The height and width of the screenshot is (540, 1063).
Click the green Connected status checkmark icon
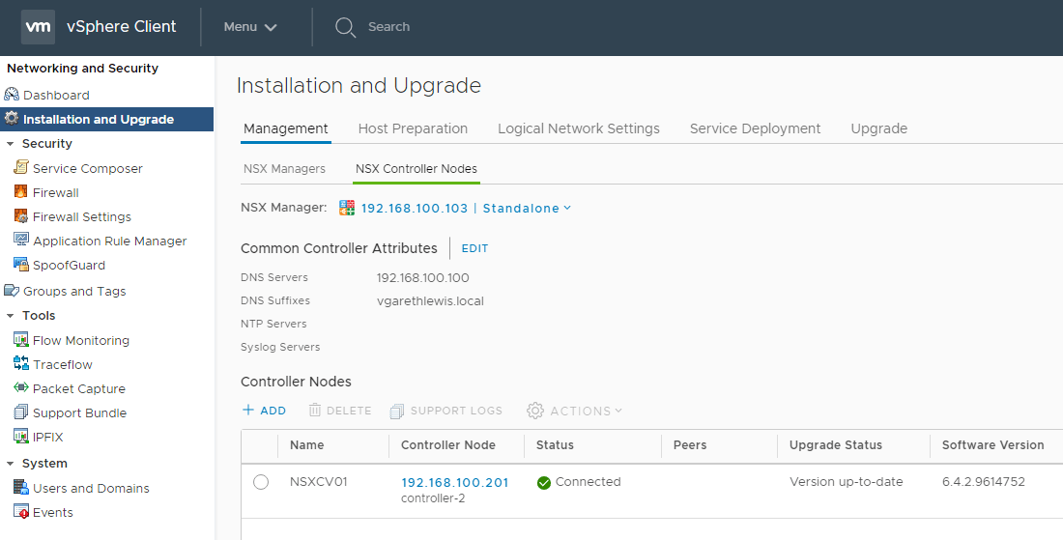(544, 482)
